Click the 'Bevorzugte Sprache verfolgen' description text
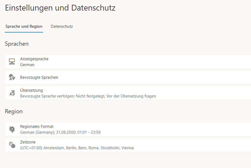251x168 pixels. tap(88, 96)
